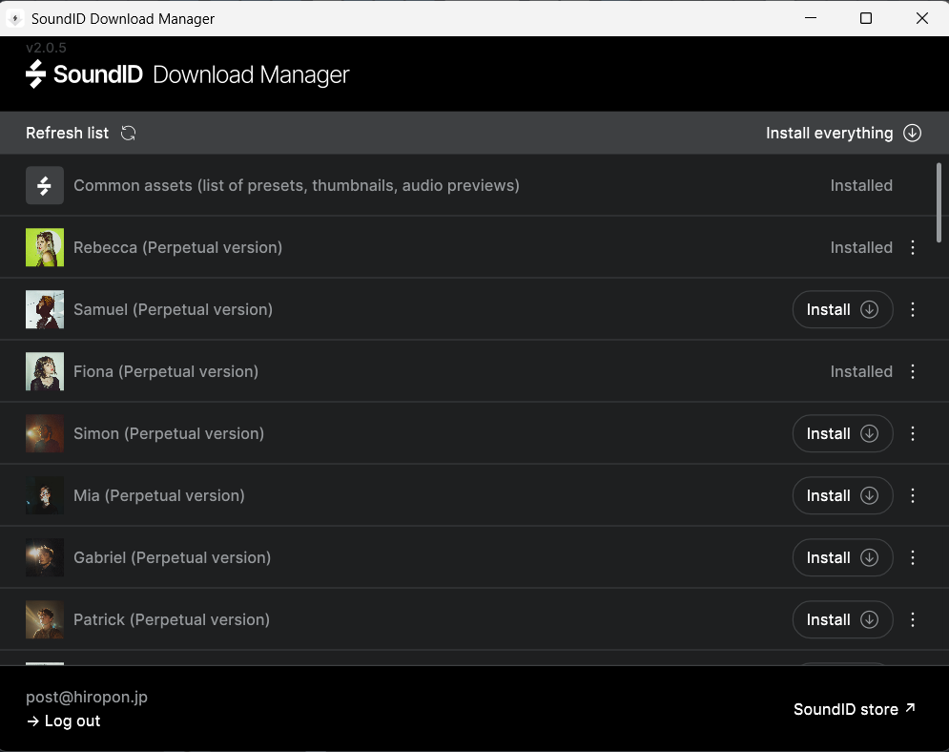The image size is (949, 752).
Task: Open the SoundID store link
Action: pyautogui.click(x=855, y=710)
